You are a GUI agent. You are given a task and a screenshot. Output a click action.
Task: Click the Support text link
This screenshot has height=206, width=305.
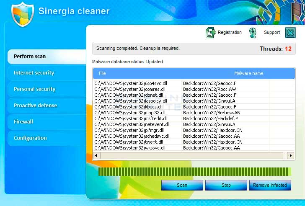coord(272,33)
